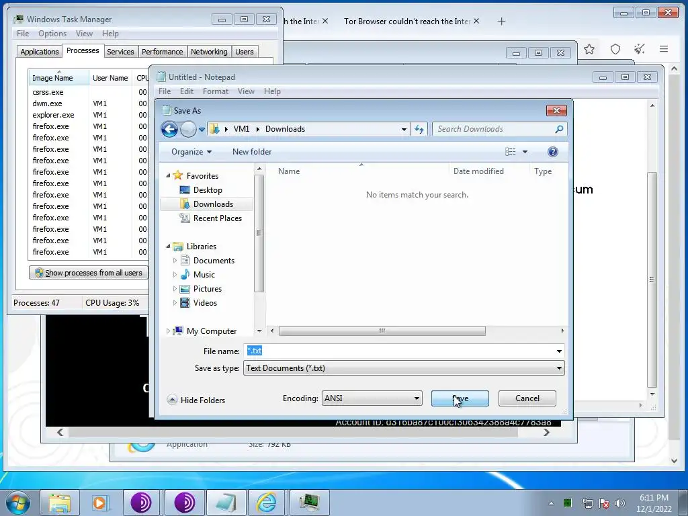The image size is (688, 516).
Task: Click the search magnifier in Search Downloads
Action: point(559,129)
